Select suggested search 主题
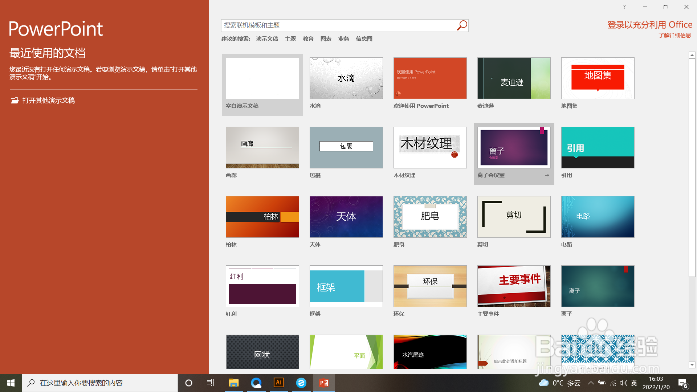This screenshot has width=697, height=392. pyautogui.click(x=290, y=39)
